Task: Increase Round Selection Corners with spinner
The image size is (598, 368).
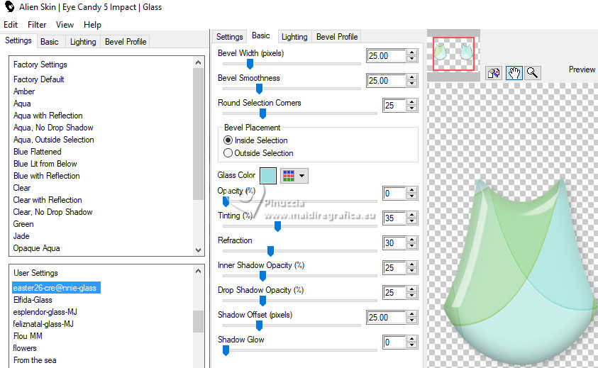Action: pos(411,102)
